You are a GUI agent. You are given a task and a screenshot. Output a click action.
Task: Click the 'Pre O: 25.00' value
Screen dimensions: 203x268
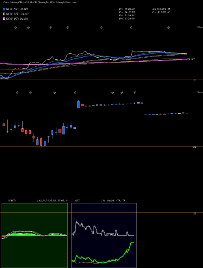click(127, 9)
